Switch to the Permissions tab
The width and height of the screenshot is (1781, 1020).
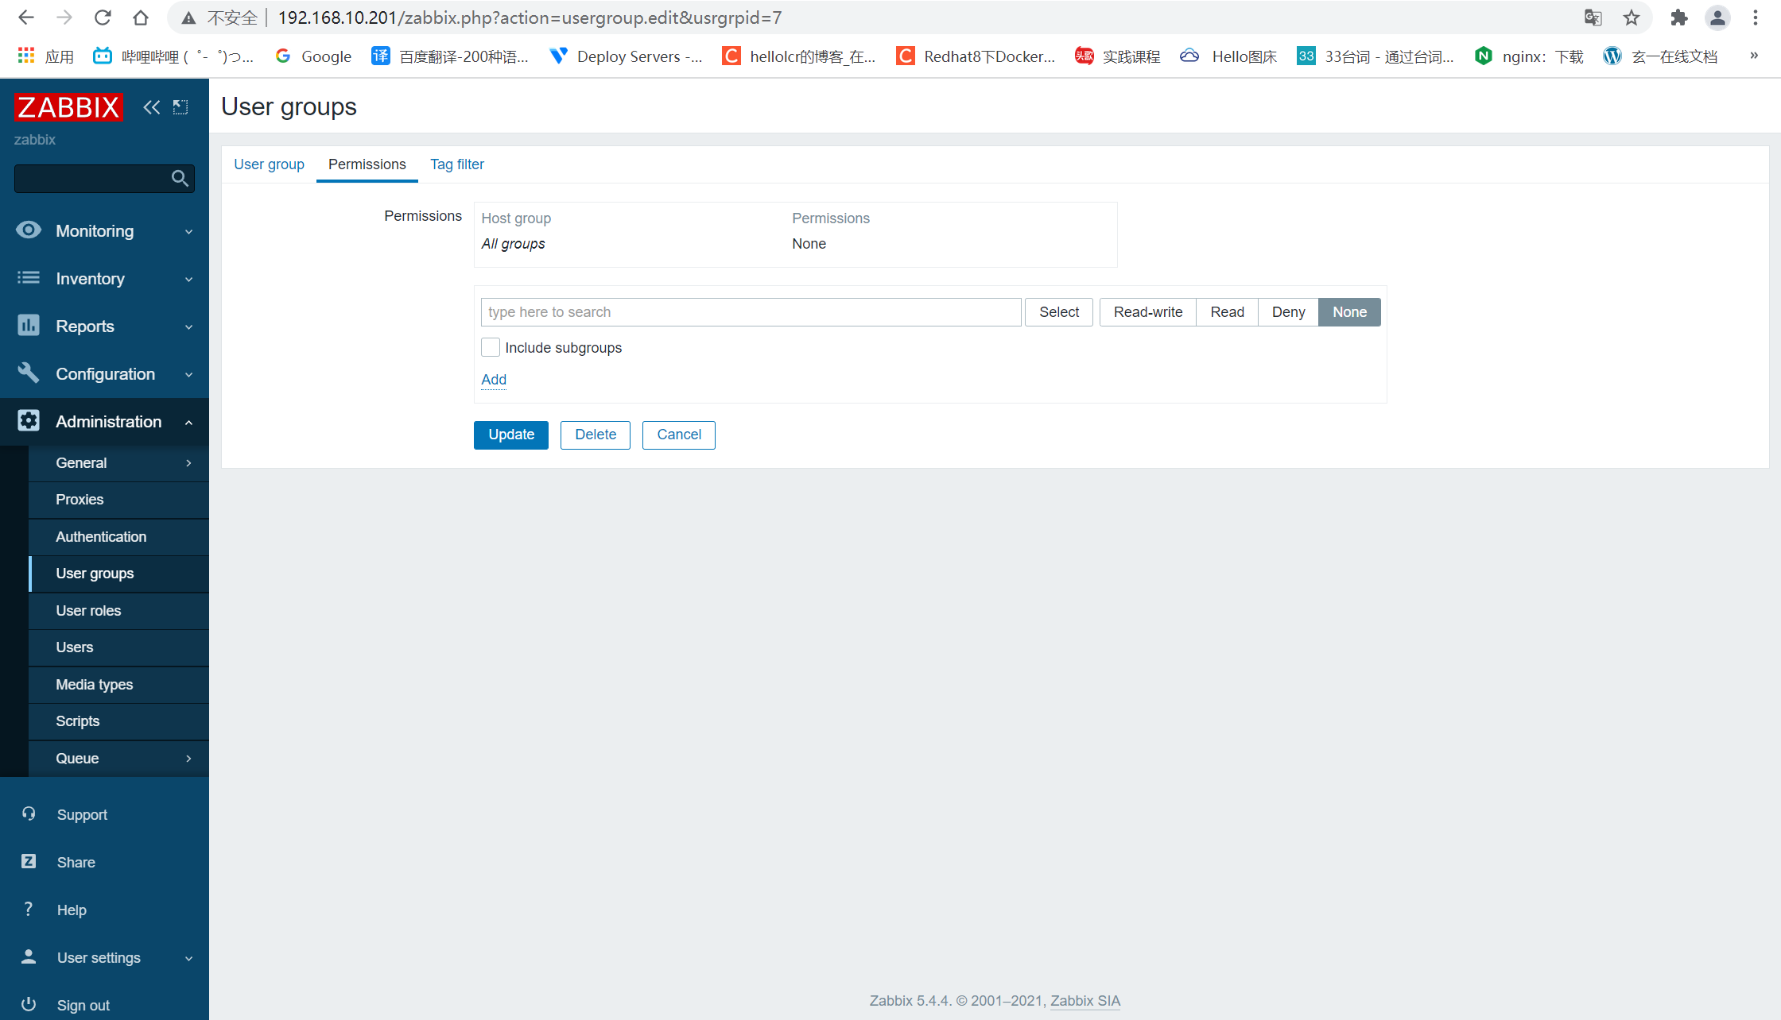click(367, 164)
